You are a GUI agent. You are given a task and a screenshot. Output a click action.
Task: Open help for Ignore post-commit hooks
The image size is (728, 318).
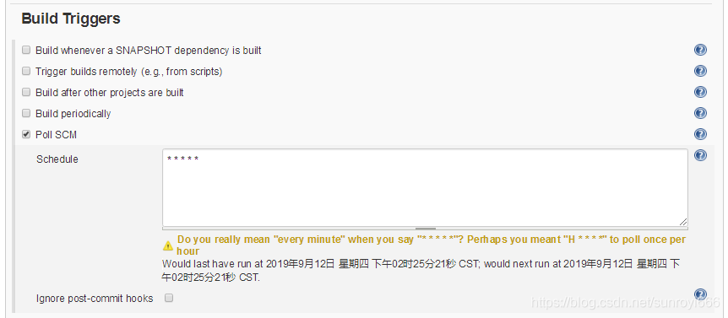(700, 294)
